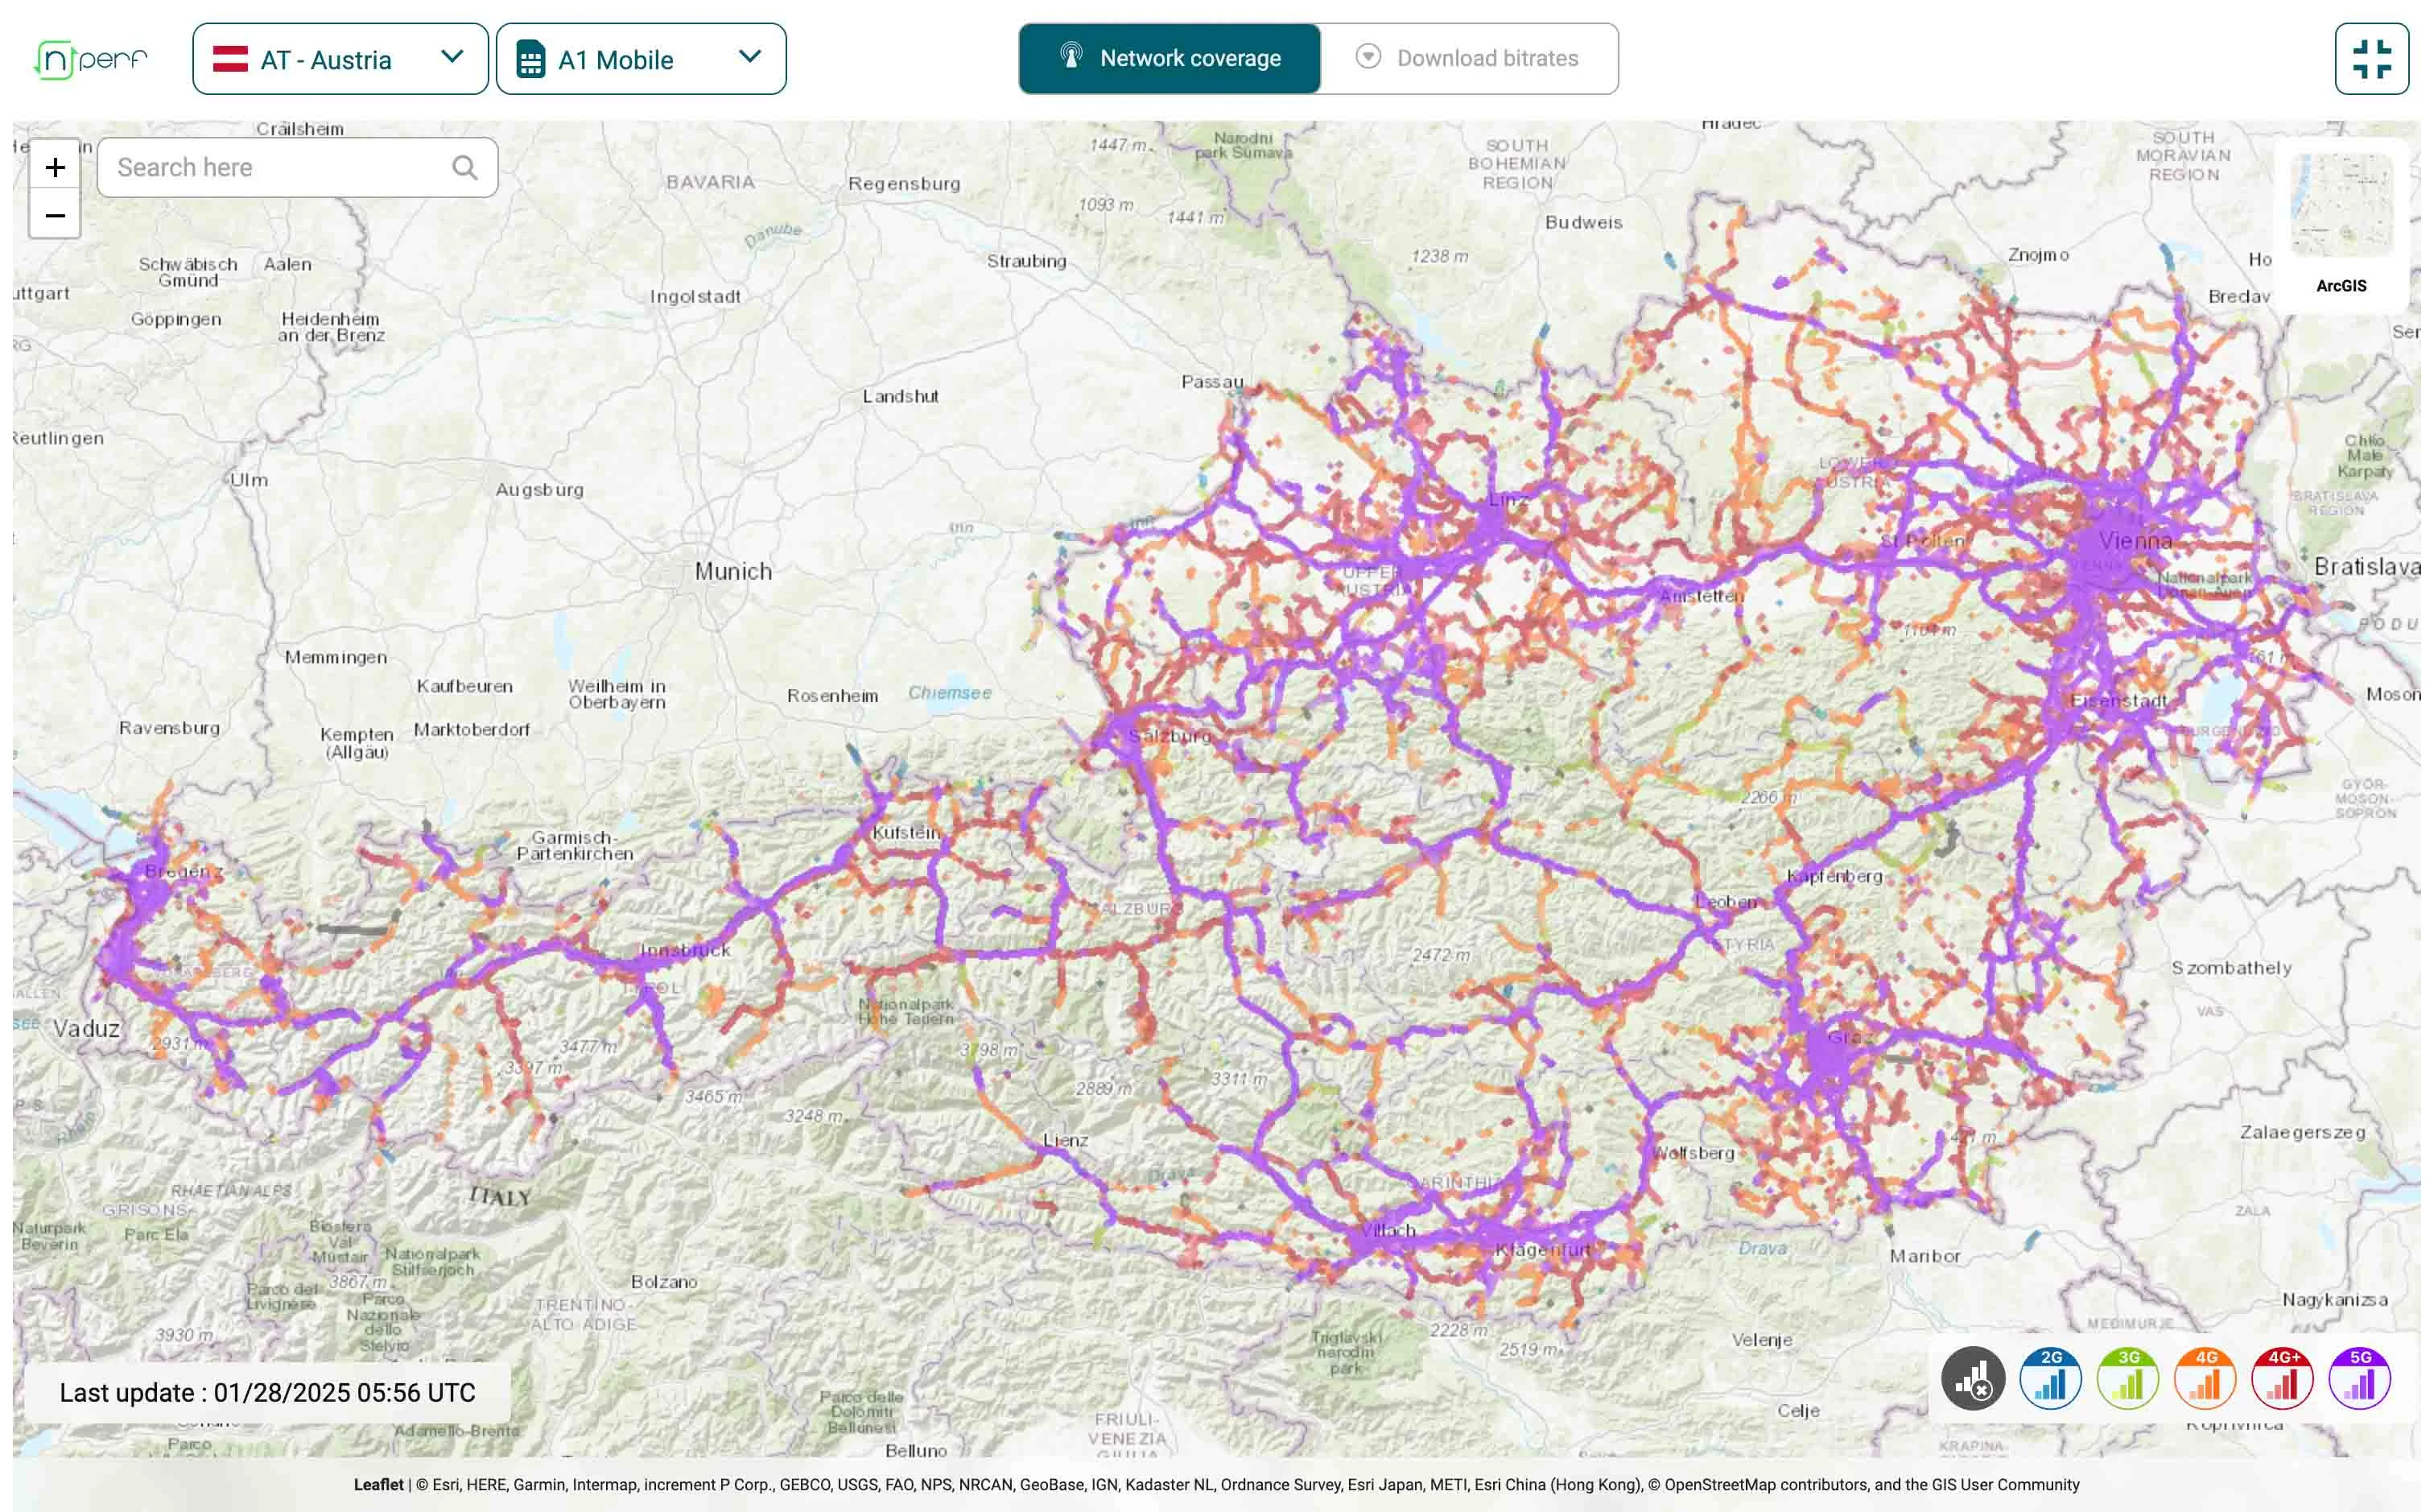Click the Vienna label on the map

pyautogui.click(x=2135, y=541)
